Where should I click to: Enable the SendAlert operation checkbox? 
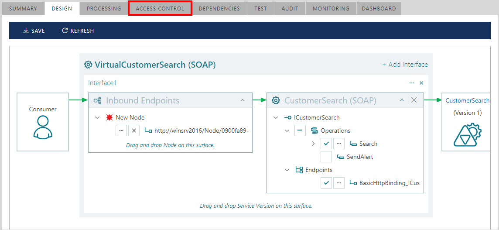326,157
